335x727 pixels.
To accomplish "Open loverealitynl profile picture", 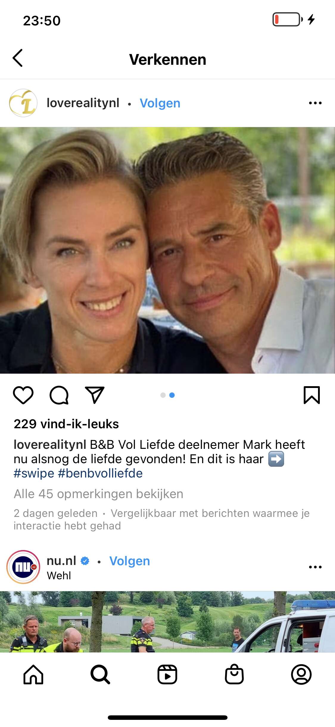I will click(x=23, y=103).
